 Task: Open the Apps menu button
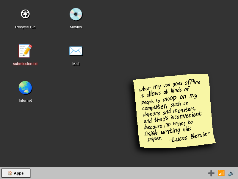16,173
